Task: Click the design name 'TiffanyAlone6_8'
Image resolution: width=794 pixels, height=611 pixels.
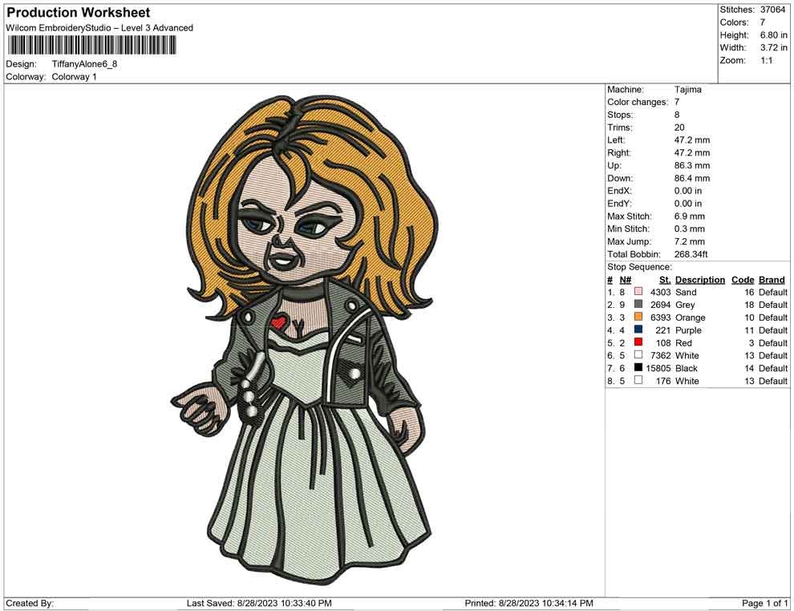Action: tap(84, 64)
